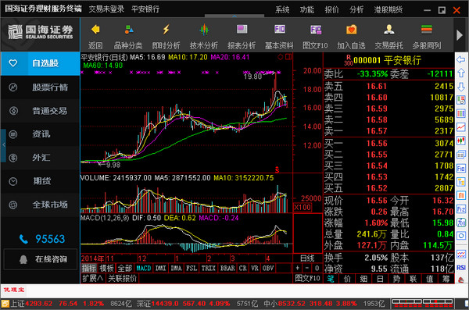Screen dimensions: 469x310
Task: Open 即时分析 lightning icon
Action: (166, 30)
